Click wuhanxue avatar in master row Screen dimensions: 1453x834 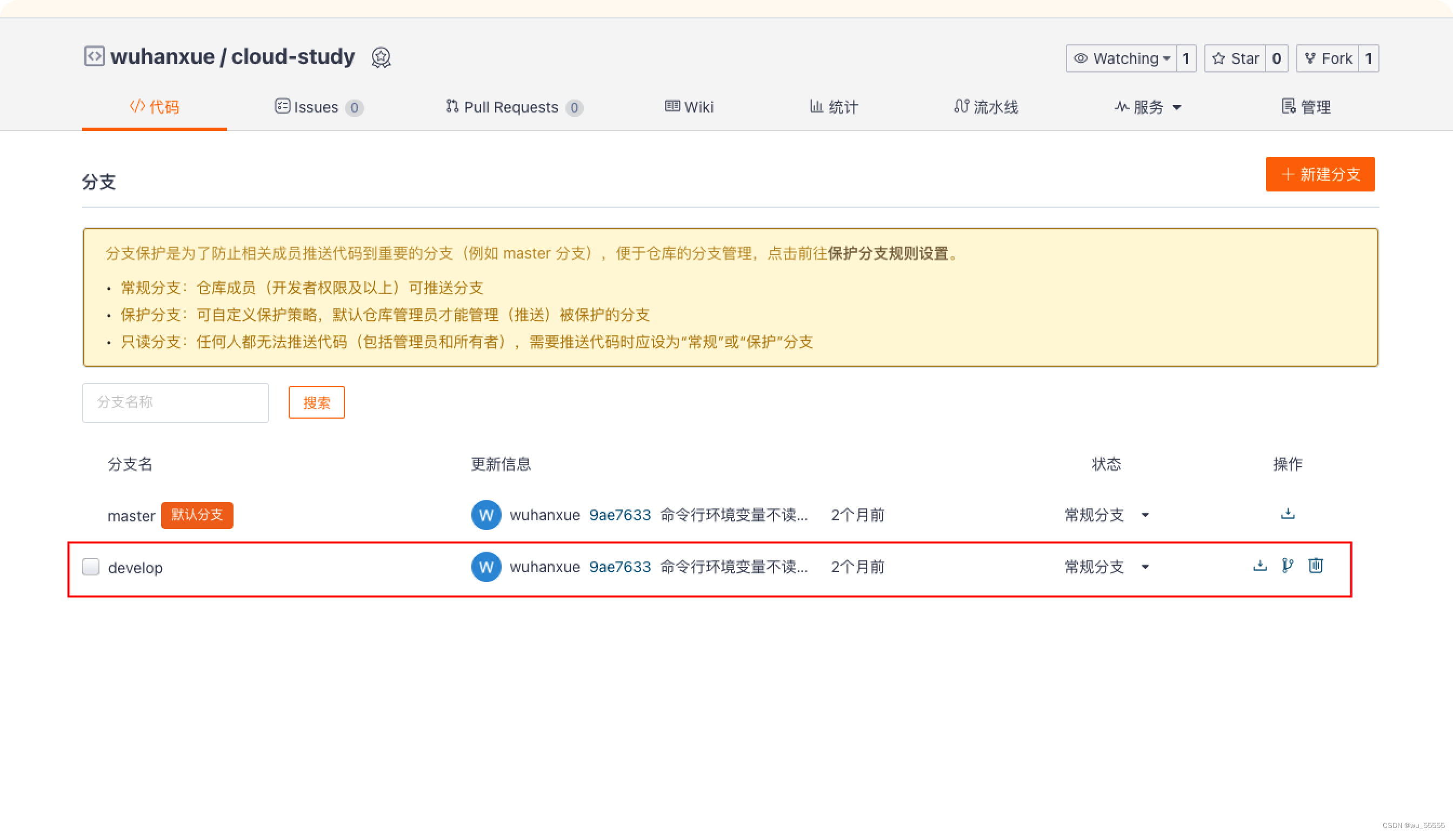tap(486, 515)
